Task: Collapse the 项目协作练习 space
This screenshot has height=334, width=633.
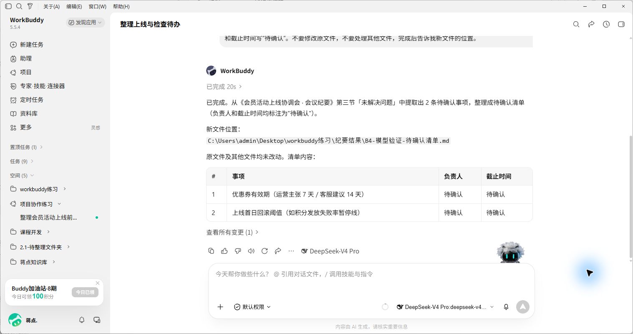Action: pos(59,204)
